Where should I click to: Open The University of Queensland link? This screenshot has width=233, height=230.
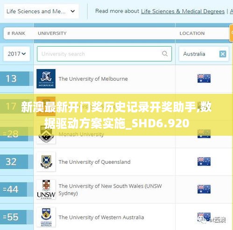(x=94, y=162)
